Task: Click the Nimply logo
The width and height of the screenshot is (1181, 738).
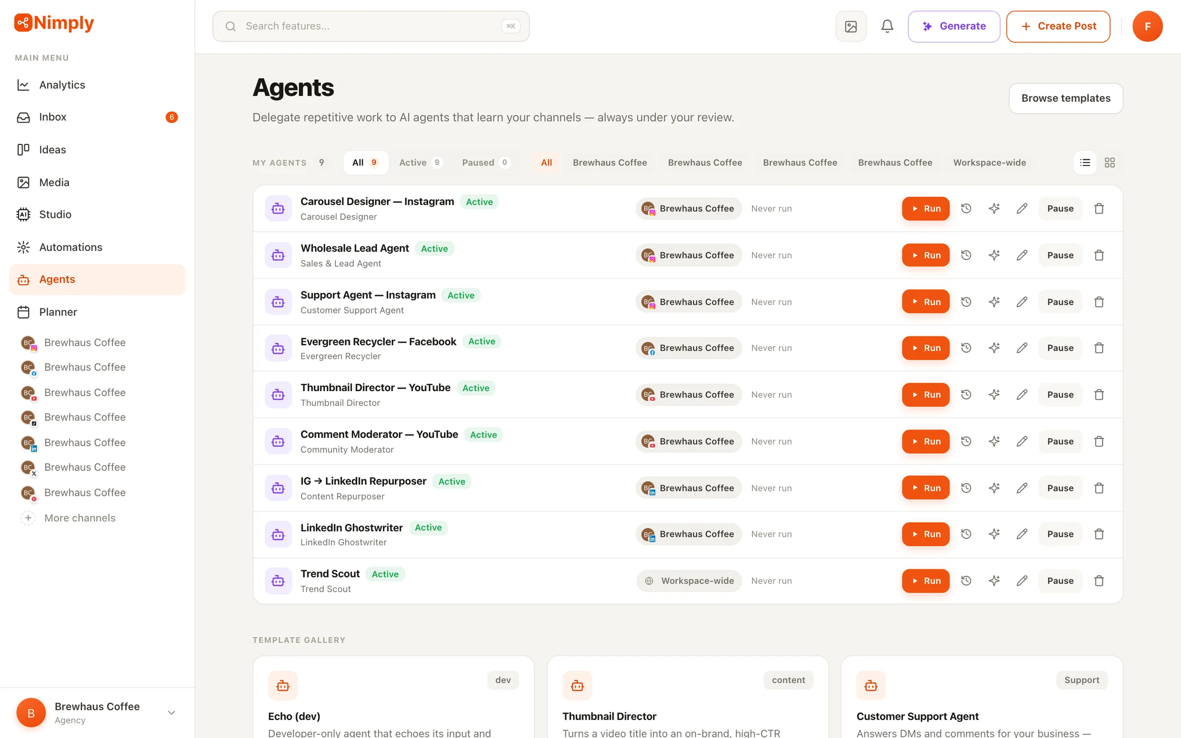Action: coord(54,23)
